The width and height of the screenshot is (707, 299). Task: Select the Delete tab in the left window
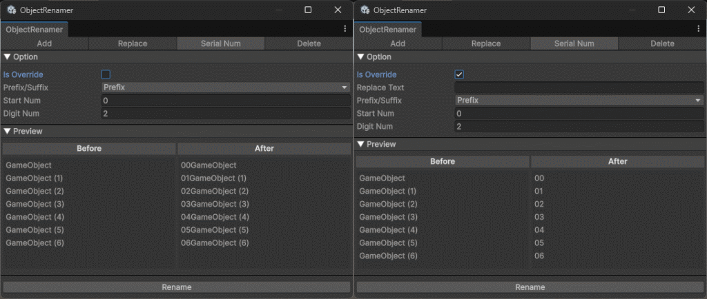click(x=309, y=43)
